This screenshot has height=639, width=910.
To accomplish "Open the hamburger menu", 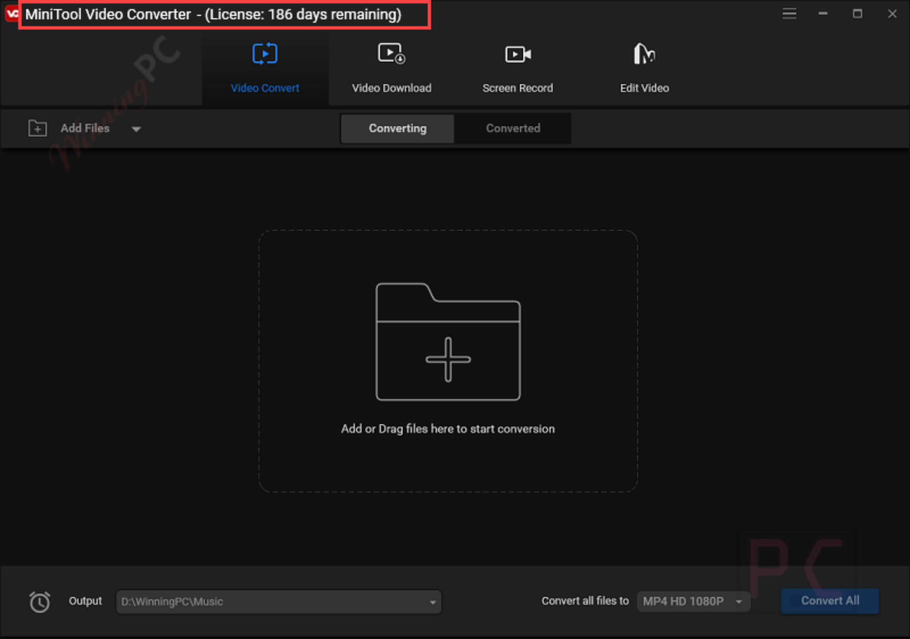I will click(789, 14).
